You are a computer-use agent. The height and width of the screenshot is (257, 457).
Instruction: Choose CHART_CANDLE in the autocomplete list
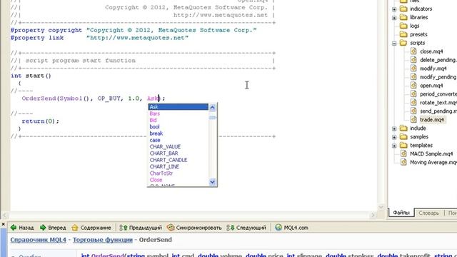178,160
